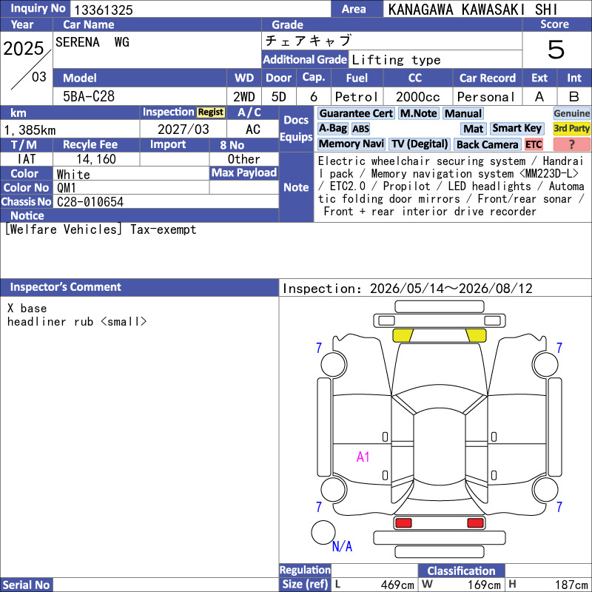Select inquiry number 13361325
The height and width of the screenshot is (592, 592).
click(x=103, y=10)
